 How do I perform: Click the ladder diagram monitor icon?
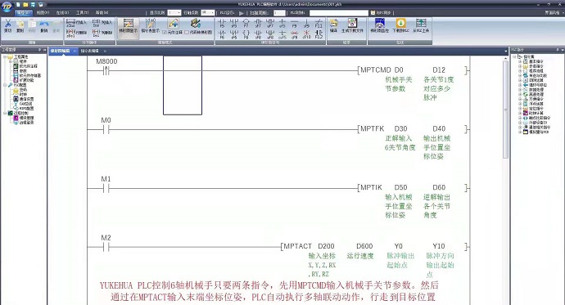379,26
